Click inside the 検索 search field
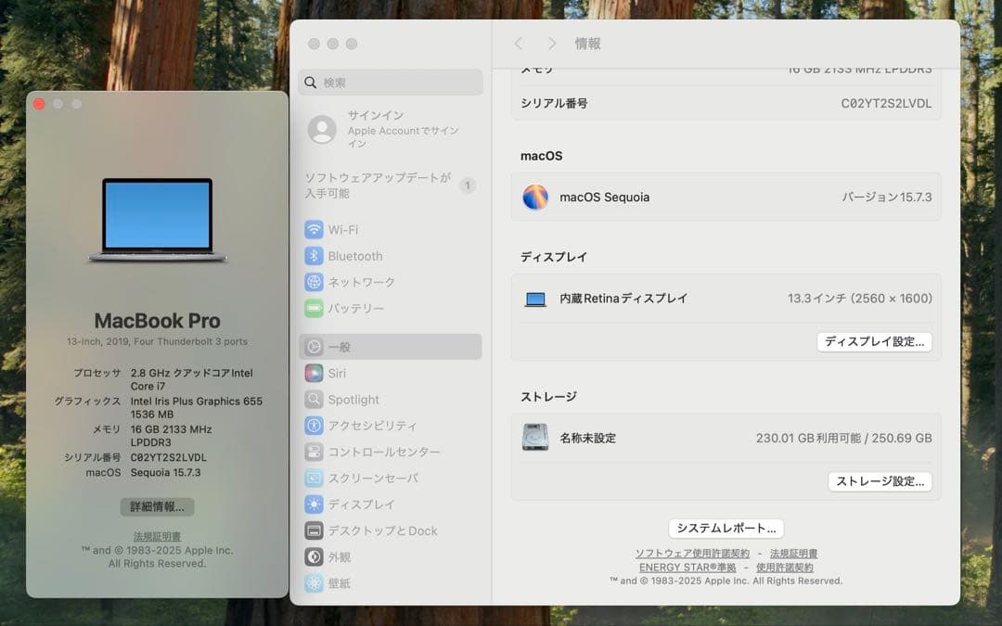The image size is (1002, 626). pyautogui.click(x=390, y=83)
